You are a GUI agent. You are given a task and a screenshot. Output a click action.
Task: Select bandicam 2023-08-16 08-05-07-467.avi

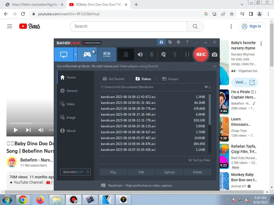153,138
